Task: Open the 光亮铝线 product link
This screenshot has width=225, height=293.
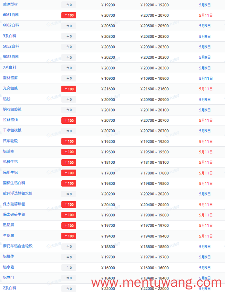Action: click(10, 88)
